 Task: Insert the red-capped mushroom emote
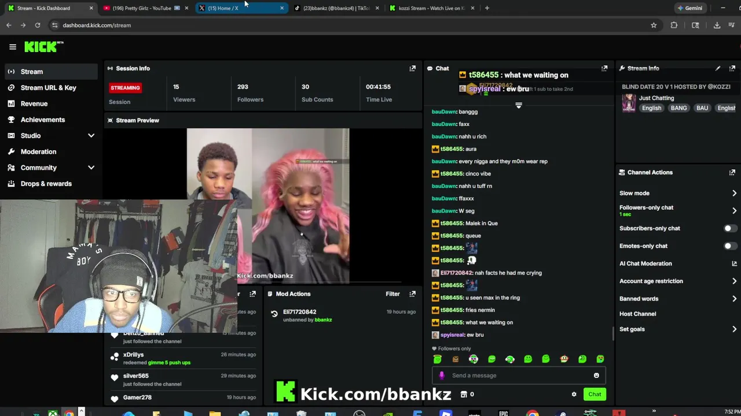(x=564, y=359)
